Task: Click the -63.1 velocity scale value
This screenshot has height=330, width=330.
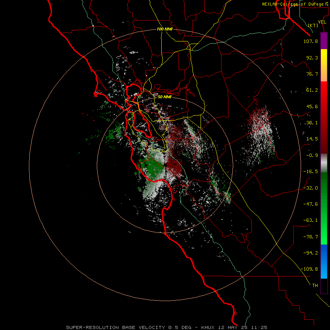Action: [311, 220]
